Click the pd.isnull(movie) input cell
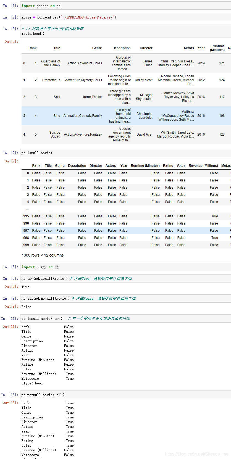The width and height of the screenshot is (231, 459). [x=126, y=153]
